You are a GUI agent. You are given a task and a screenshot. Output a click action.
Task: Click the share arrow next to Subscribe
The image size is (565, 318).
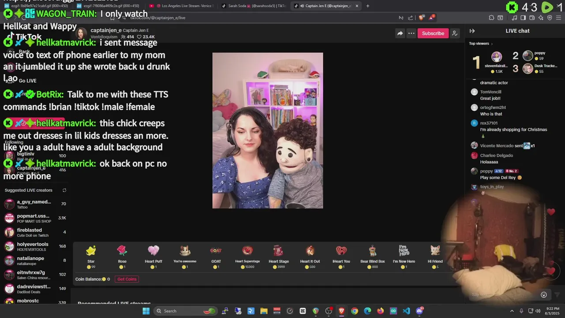400,33
